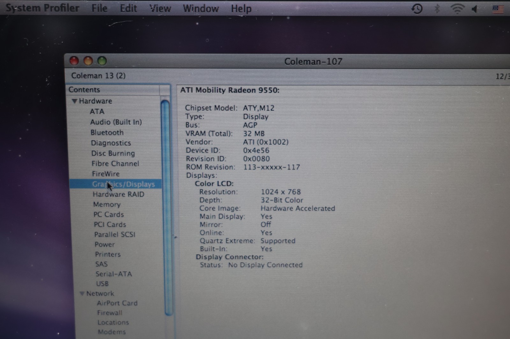Image resolution: width=510 pixels, height=339 pixels.
Task: Select Locations under Network
Action: pos(113,322)
